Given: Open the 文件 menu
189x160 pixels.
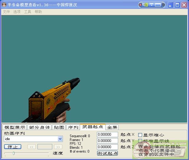Looking at the screenshot, I should click(x=6, y=12).
